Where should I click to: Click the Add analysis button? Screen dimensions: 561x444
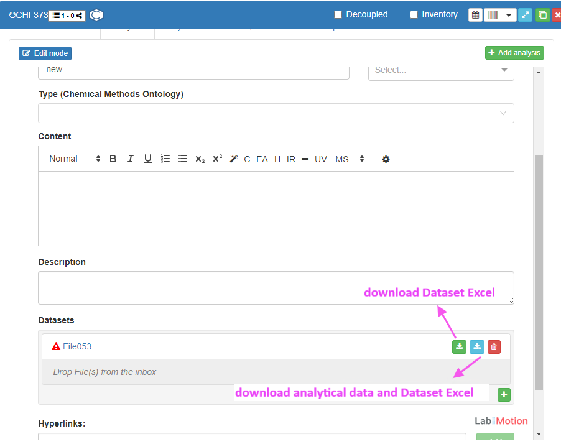click(514, 53)
